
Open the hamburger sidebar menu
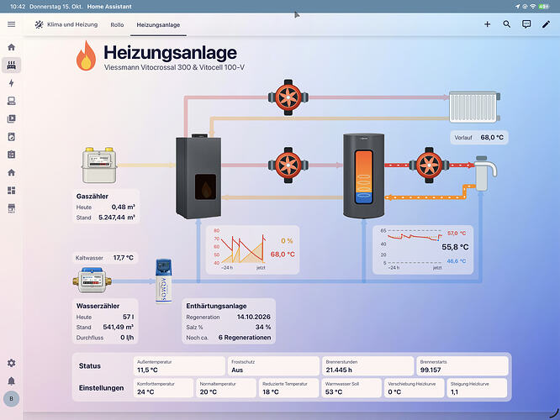12,24
